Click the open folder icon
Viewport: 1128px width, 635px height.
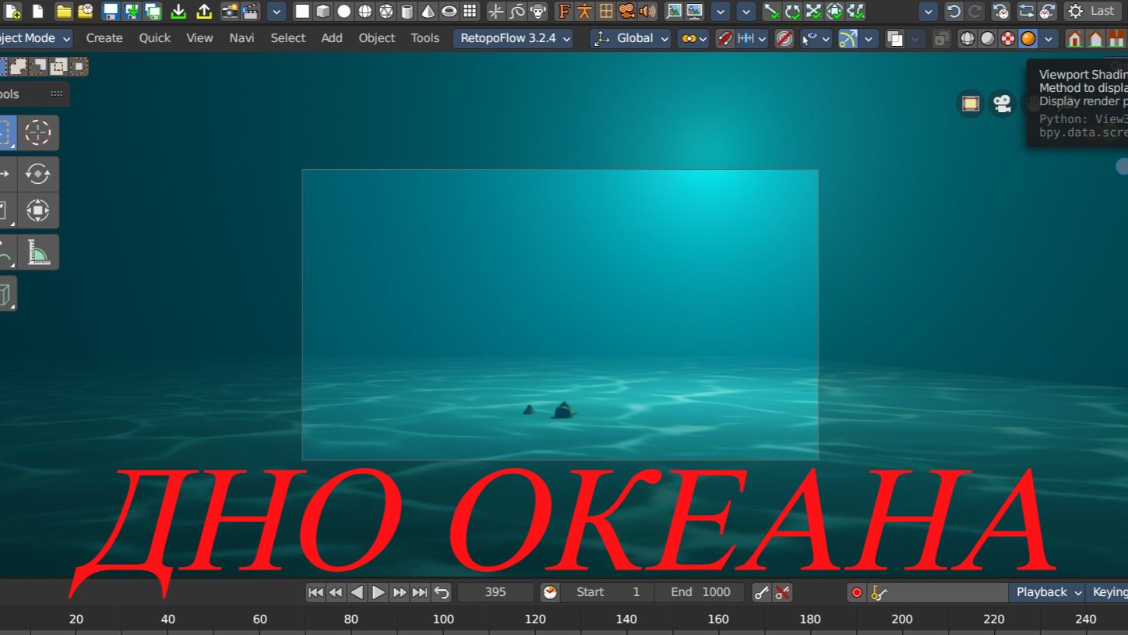(x=64, y=12)
